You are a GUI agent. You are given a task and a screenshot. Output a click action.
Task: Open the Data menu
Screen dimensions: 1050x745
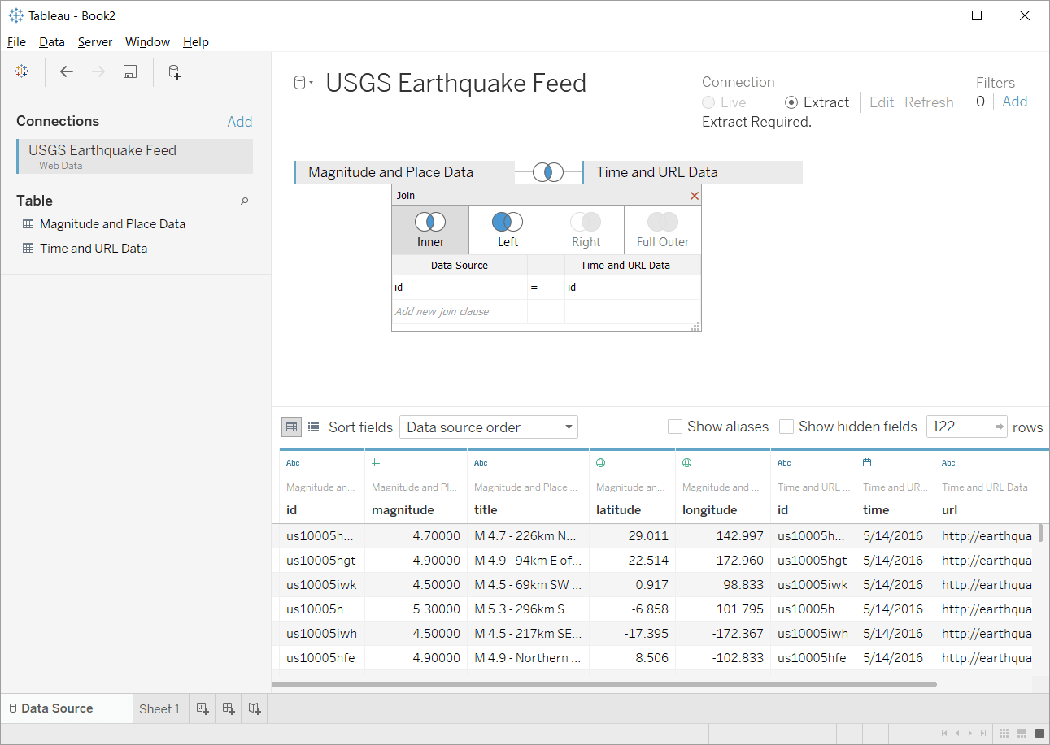point(51,41)
